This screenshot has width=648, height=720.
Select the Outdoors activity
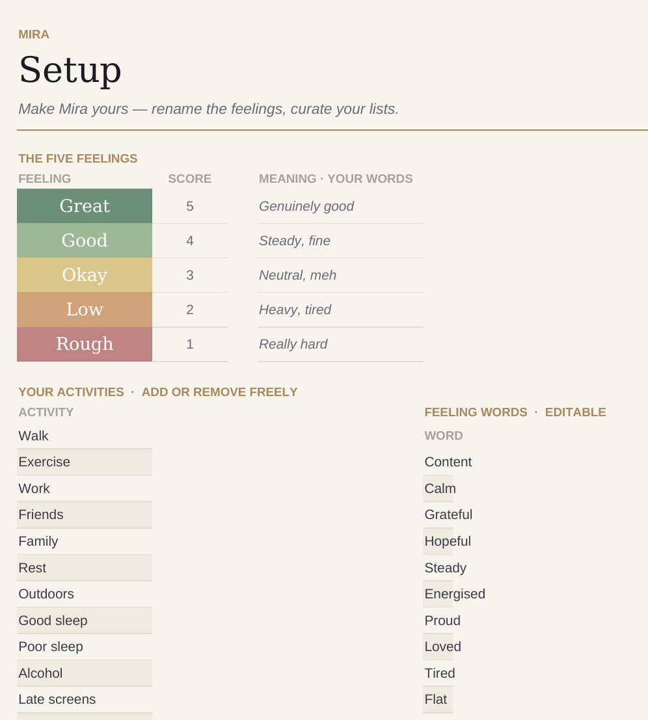coord(85,594)
